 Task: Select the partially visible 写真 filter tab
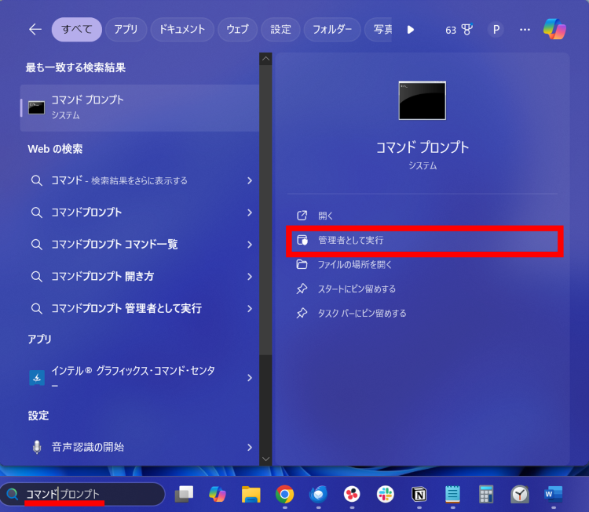[379, 29]
